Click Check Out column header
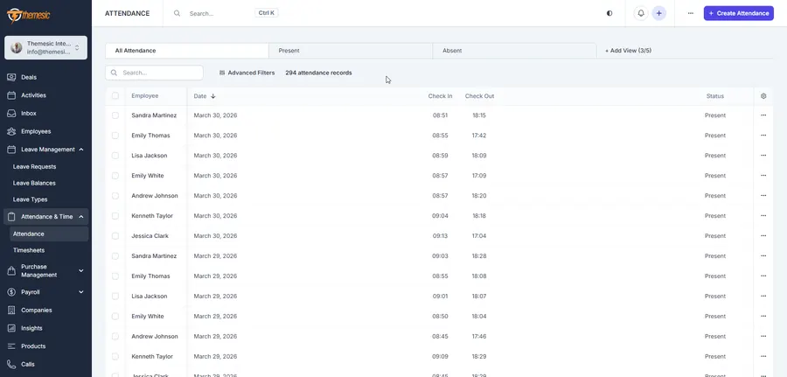This screenshot has height=377, width=787. click(479, 96)
